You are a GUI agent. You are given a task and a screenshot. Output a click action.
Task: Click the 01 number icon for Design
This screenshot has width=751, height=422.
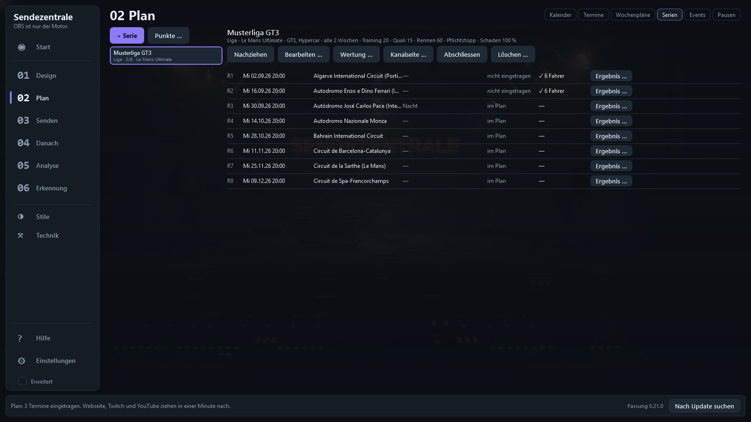click(23, 75)
